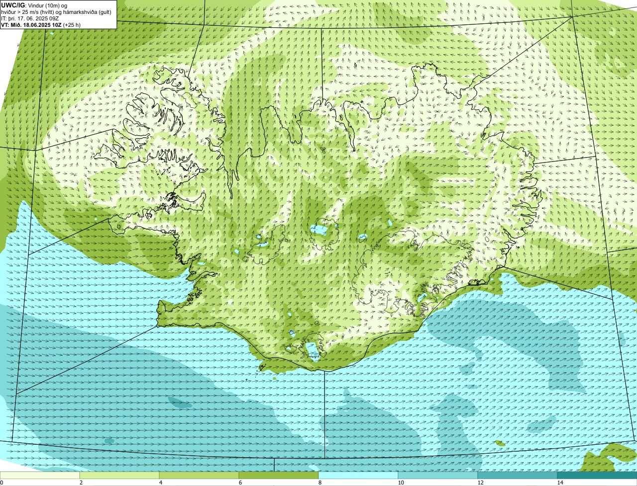Click the scale label "6"
637x486 pixels.
(x=240, y=483)
